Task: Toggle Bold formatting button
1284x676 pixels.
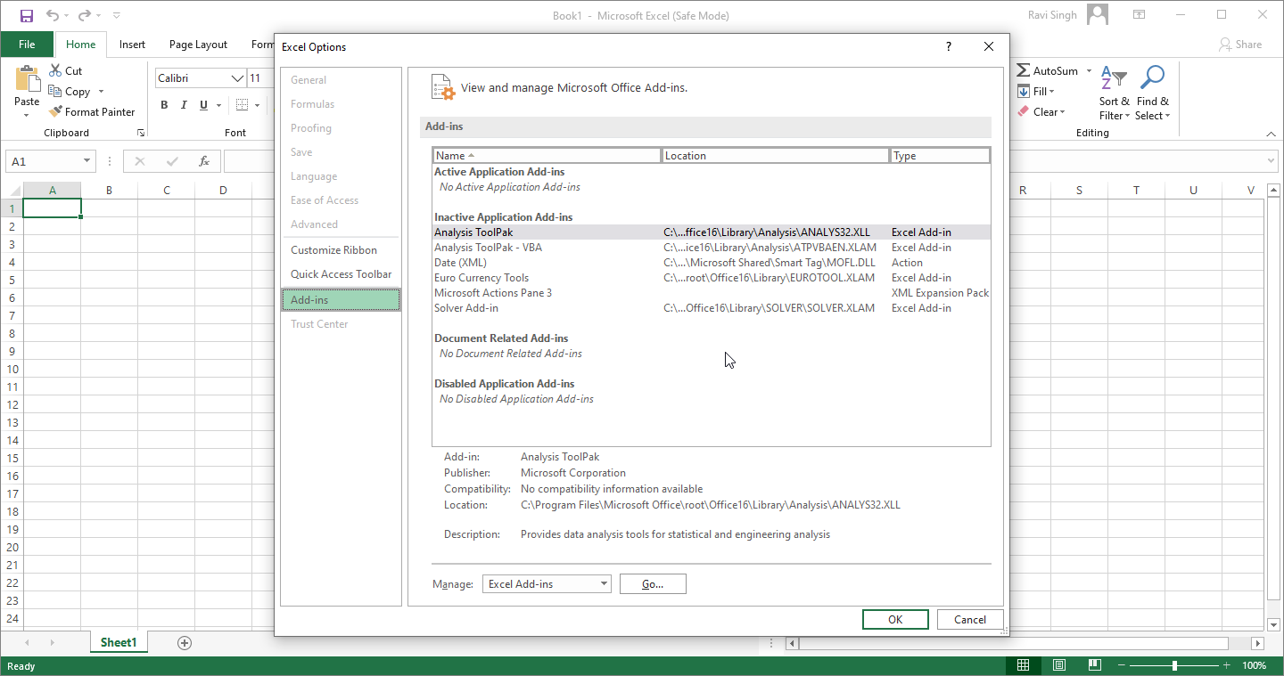Action: pyautogui.click(x=164, y=105)
